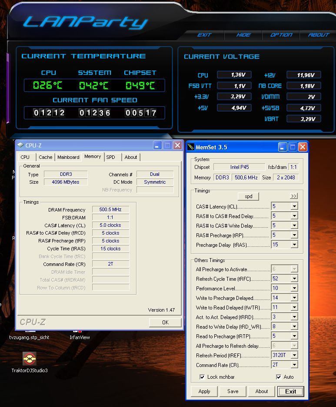The width and height of the screenshot is (336, 407).
Task: Click the CPU temperature reading 026°C
Action: click(x=48, y=85)
